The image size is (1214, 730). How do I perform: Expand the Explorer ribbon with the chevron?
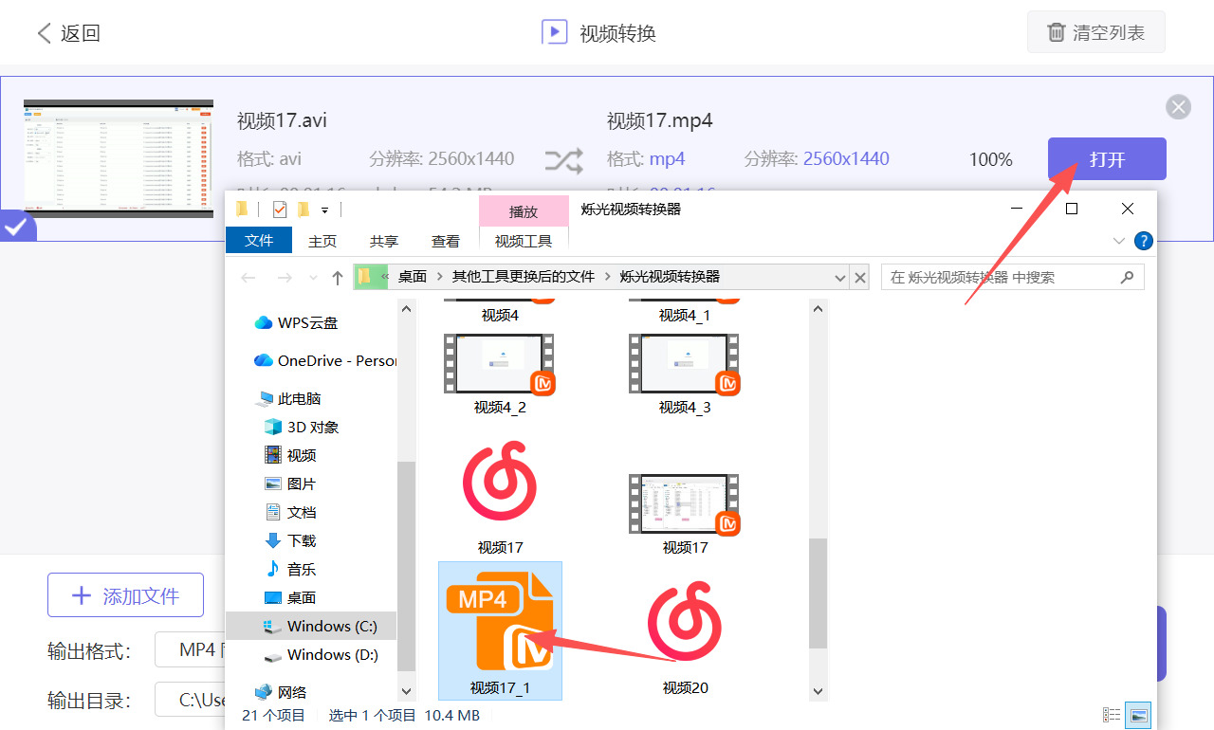tap(1119, 241)
